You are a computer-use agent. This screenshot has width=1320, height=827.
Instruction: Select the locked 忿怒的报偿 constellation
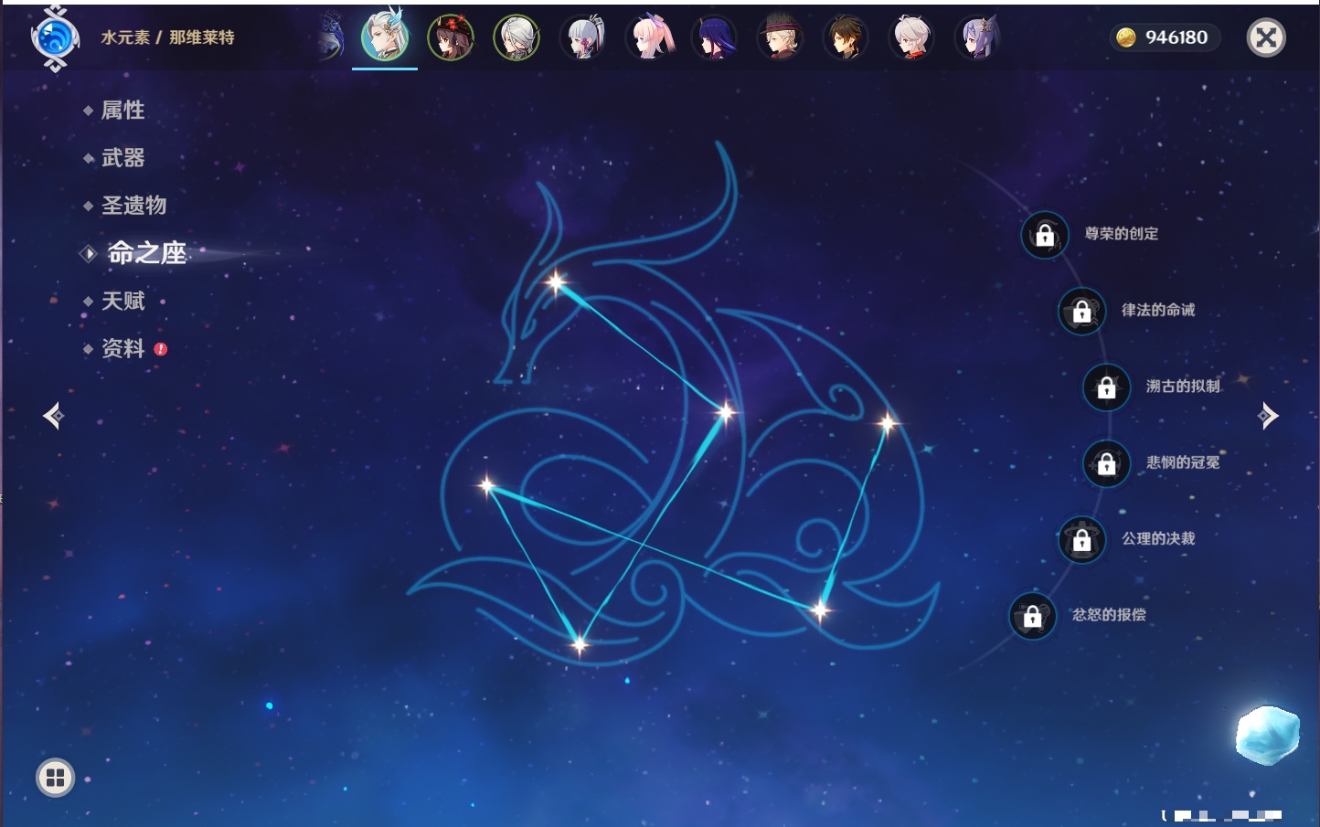(1032, 616)
